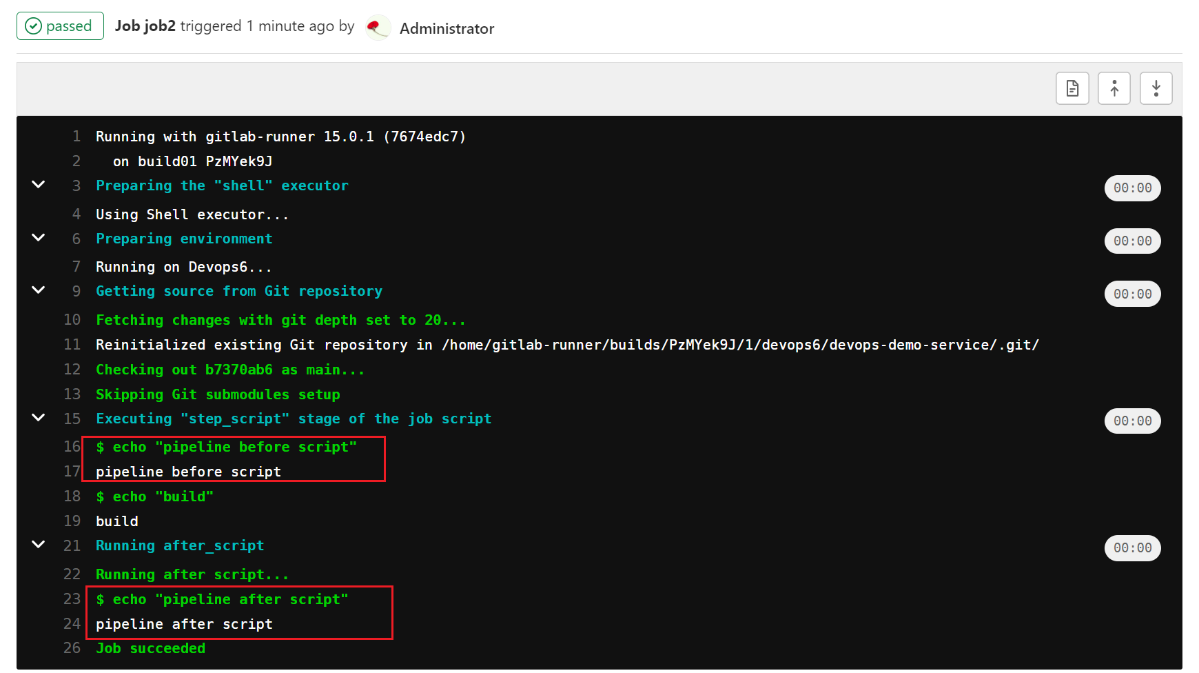Click the "on build01 PzMYek9J" line
The width and height of the screenshot is (1199, 673).
(x=192, y=161)
